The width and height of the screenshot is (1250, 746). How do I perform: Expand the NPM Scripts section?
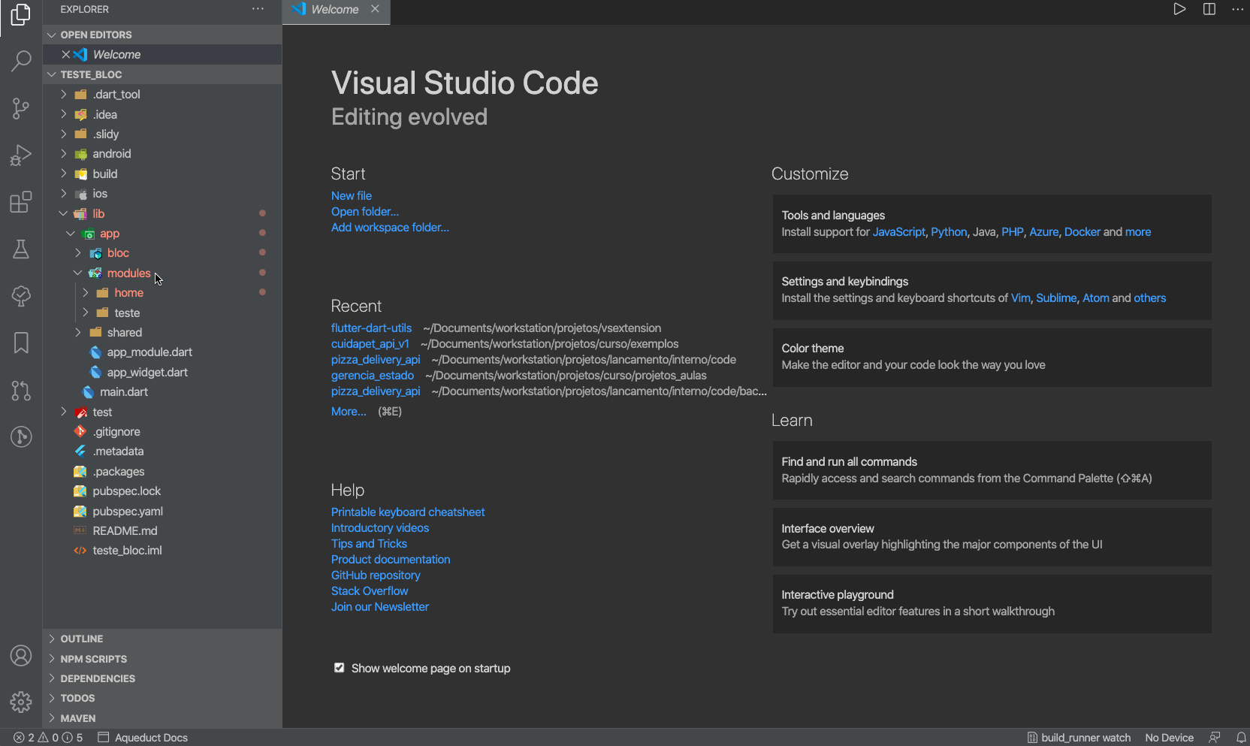coord(93,659)
